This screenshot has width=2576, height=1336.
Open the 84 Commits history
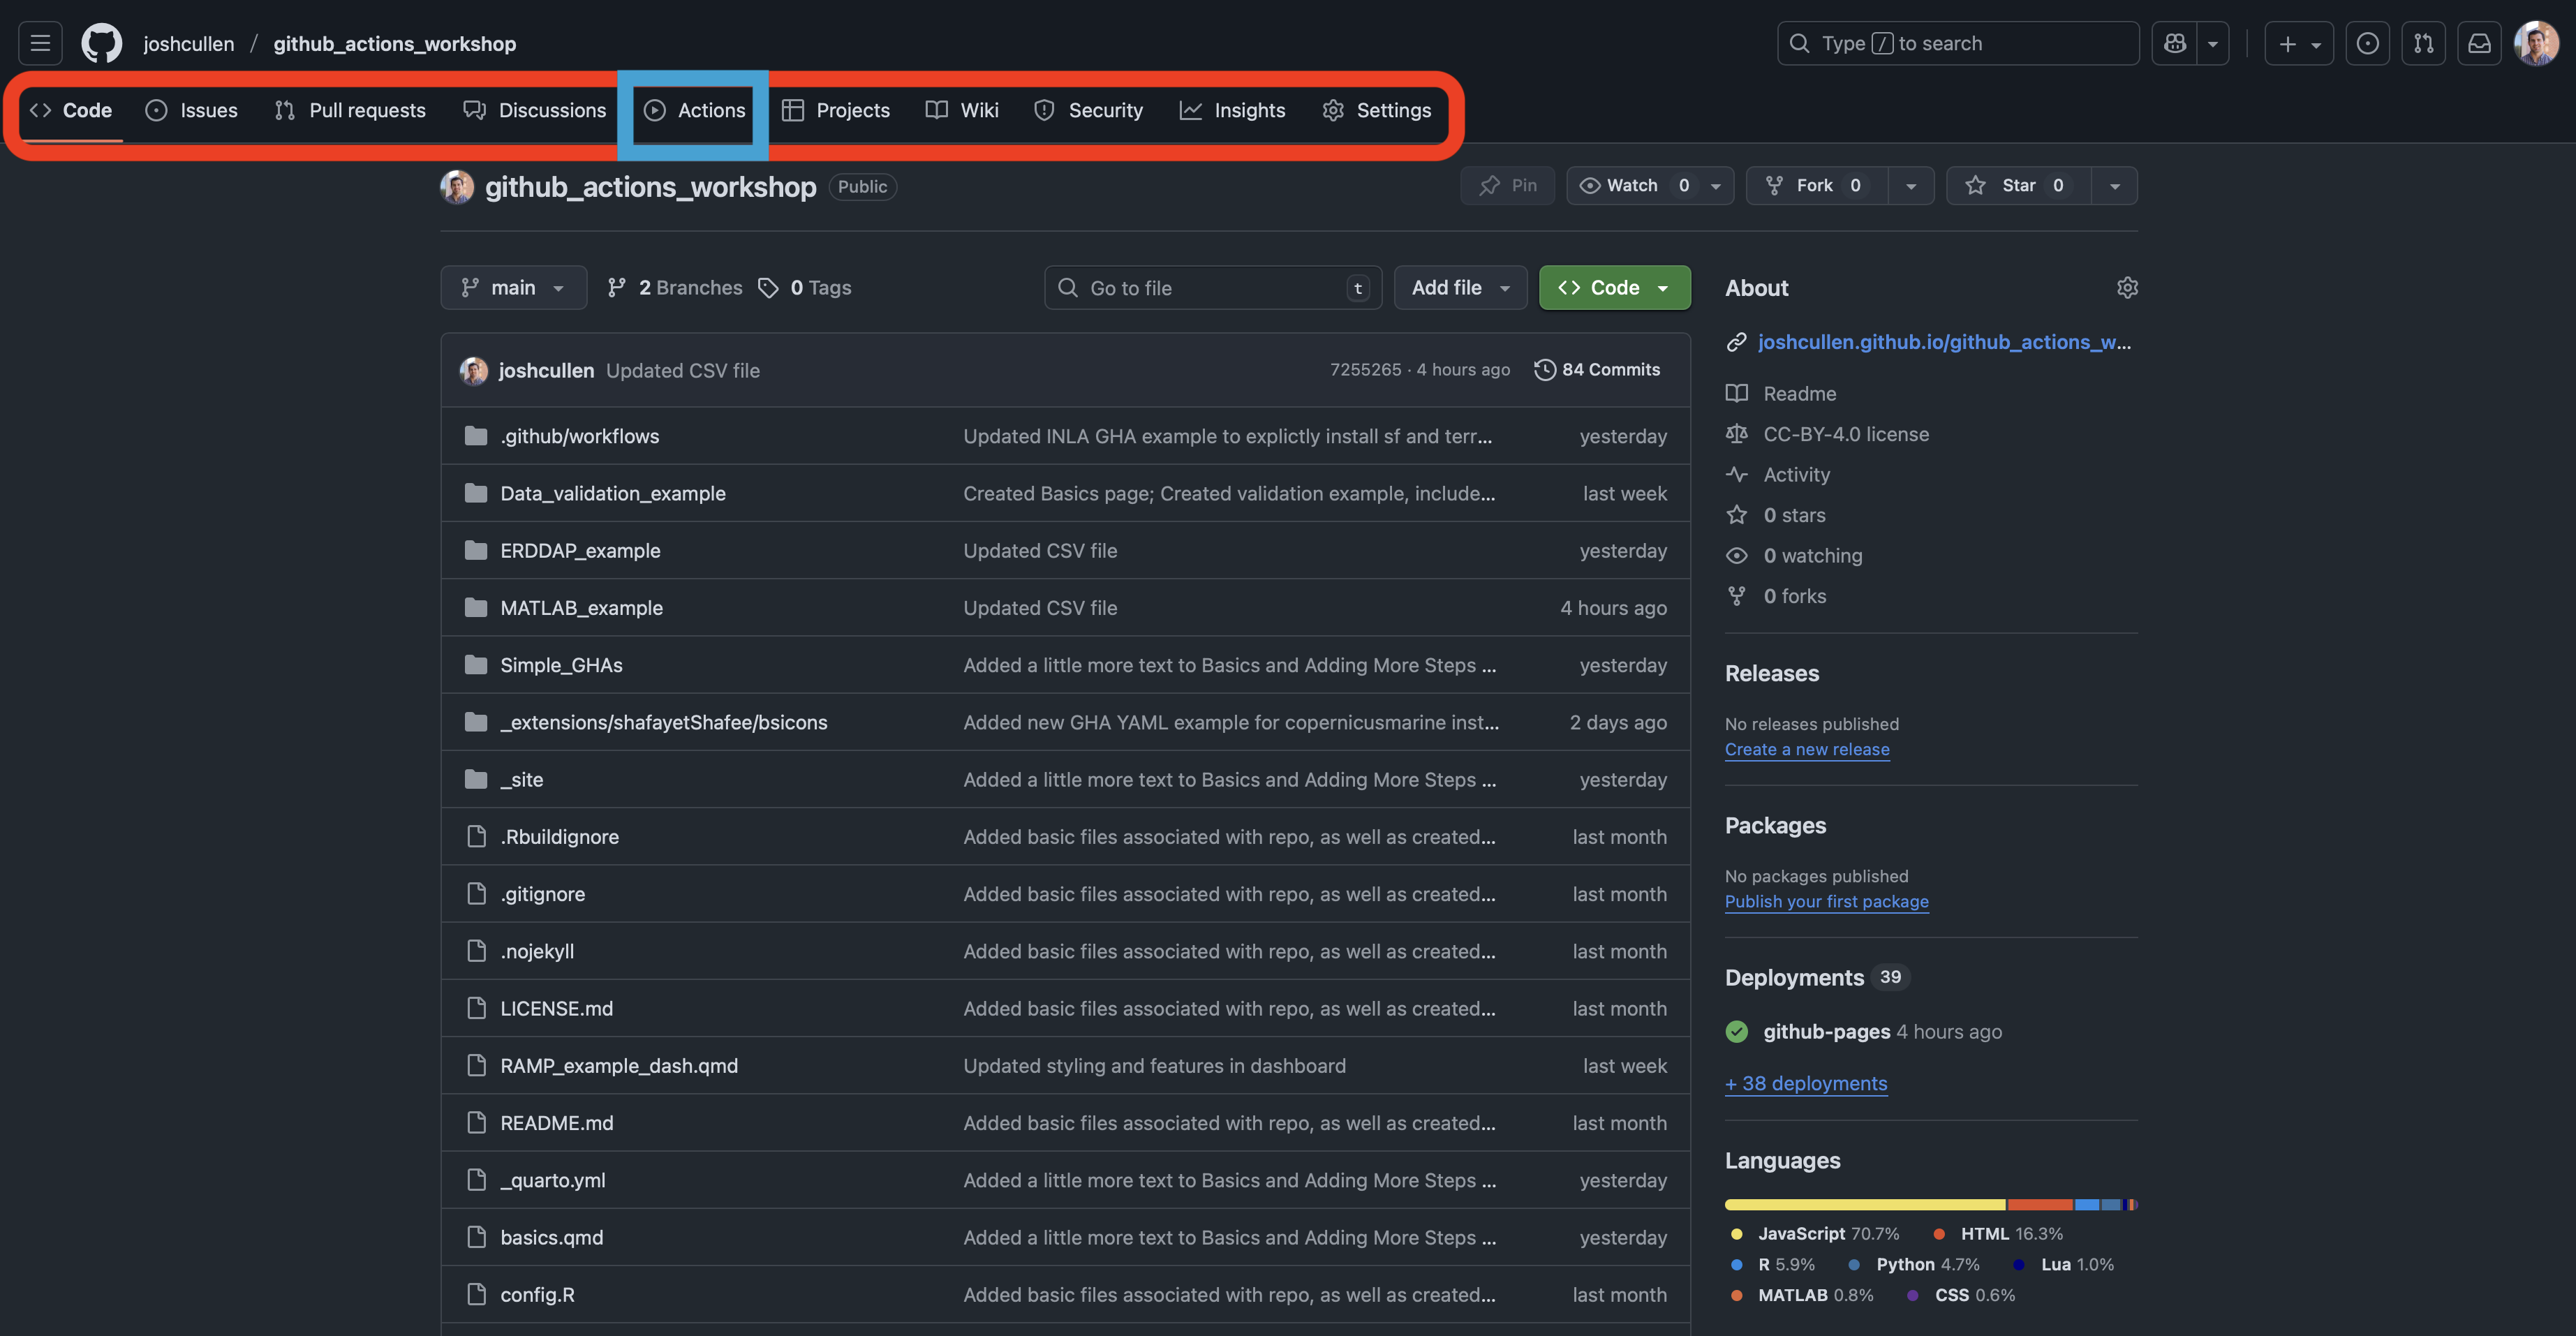coord(1597,370)
